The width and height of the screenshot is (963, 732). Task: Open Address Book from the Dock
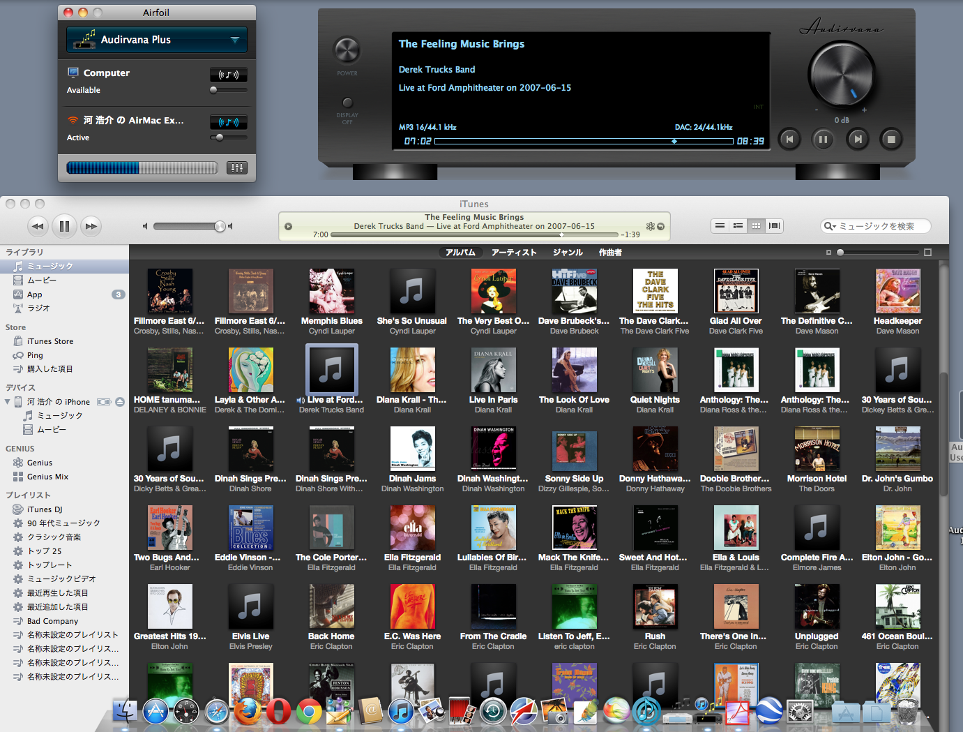(x=370, y=711)
